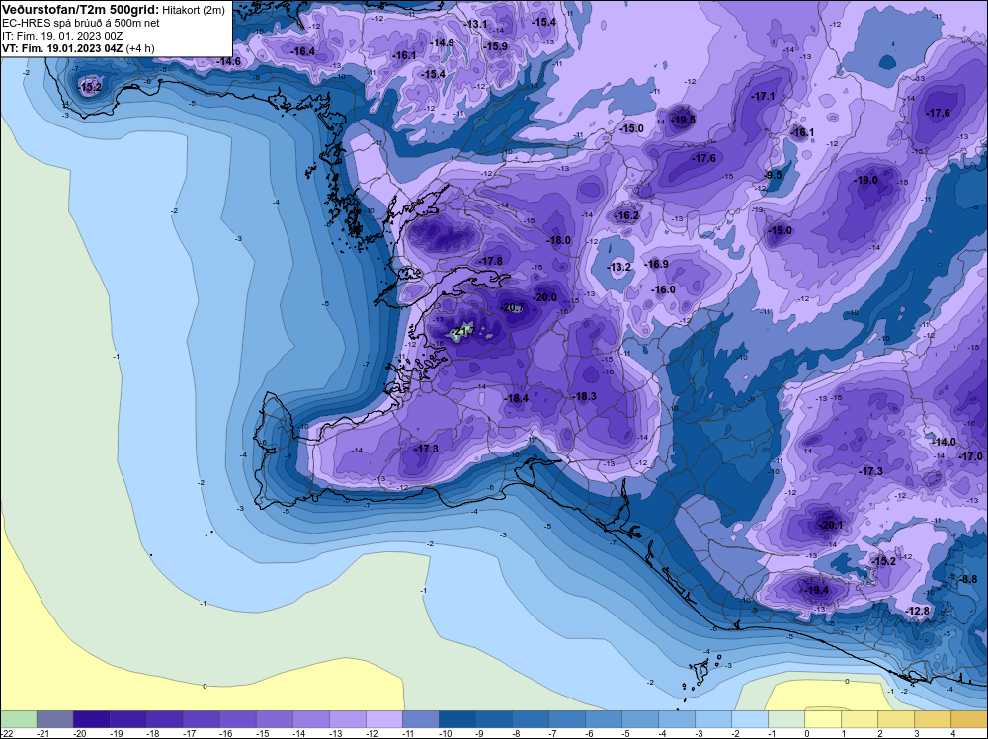Select the orange legend swatch right of 4
The image size is (988, 739).
click(969, 719)
